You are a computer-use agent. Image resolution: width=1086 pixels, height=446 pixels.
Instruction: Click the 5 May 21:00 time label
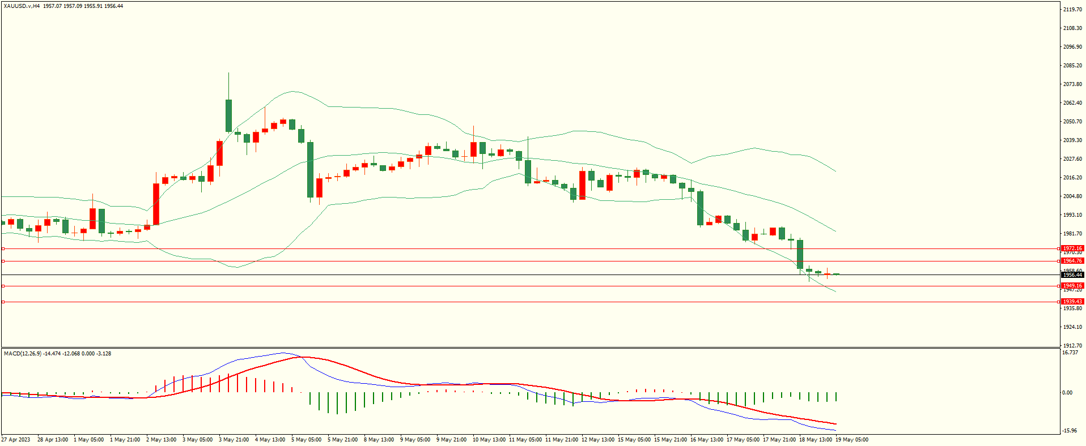(x=343, y=440)
